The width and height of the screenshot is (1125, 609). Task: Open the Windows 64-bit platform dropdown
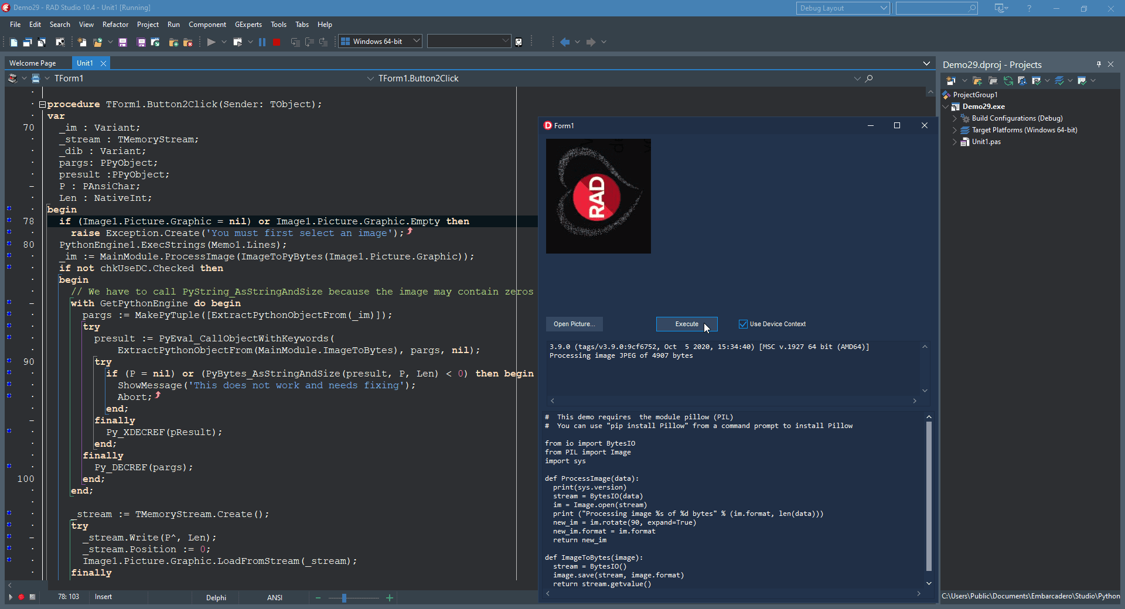[417, 41]
